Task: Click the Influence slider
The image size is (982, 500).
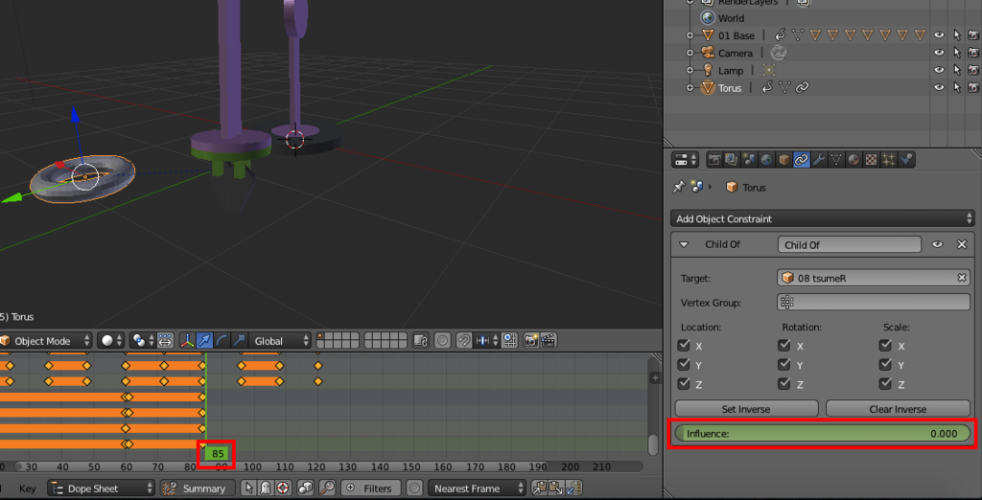Action: pos(822,433)
